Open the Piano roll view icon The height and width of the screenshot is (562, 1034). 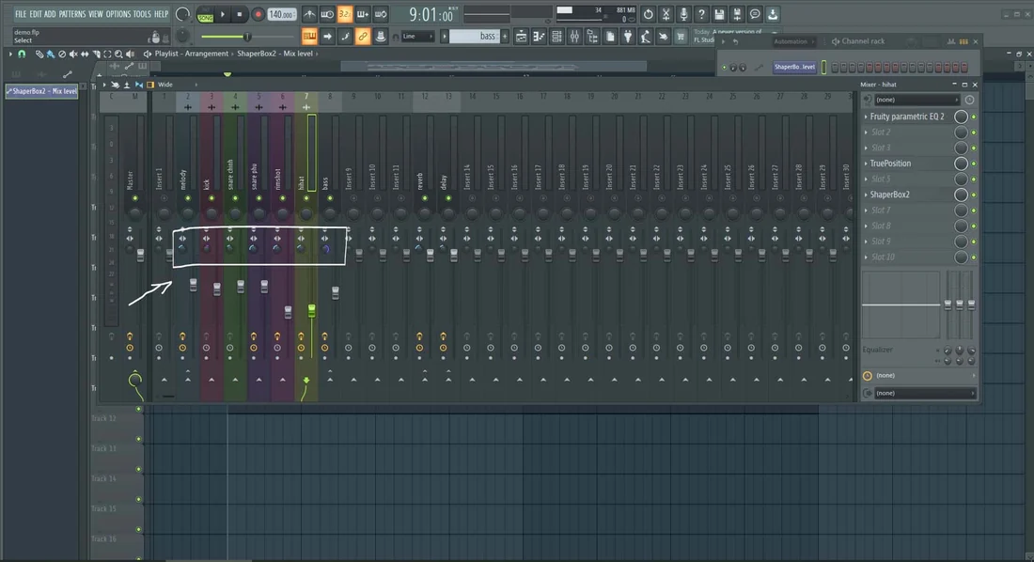coord(539,37)
